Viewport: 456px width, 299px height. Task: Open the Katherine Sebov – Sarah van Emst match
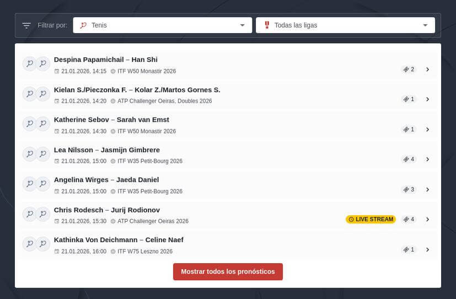point(111,120)
